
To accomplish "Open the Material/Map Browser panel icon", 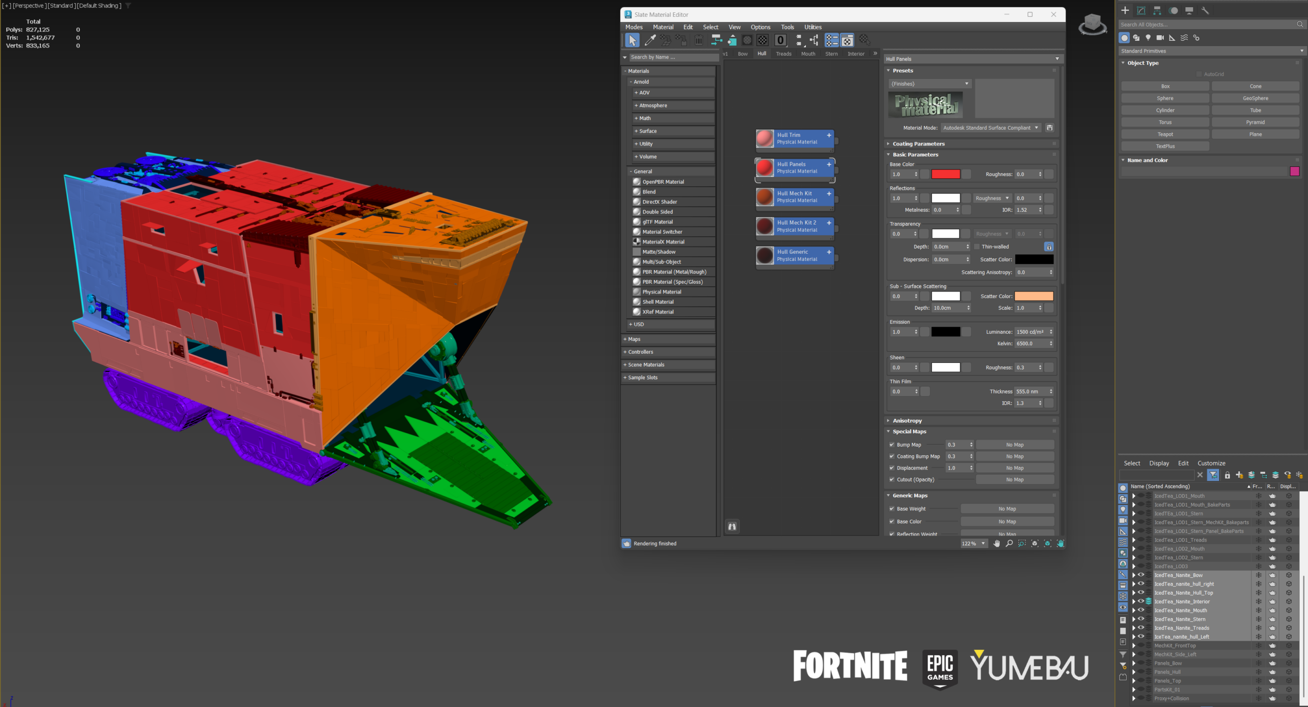I will click(831, 40).
